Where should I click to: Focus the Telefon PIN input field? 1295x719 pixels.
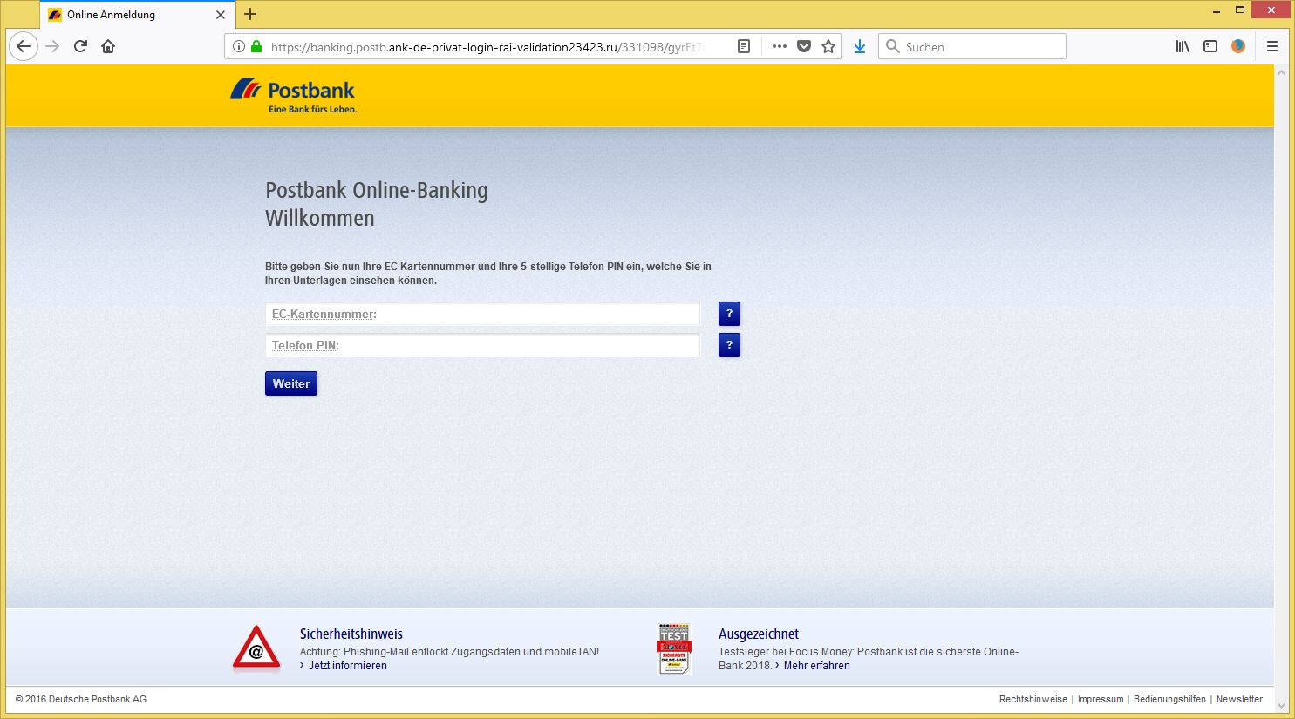tap(482, 345)
